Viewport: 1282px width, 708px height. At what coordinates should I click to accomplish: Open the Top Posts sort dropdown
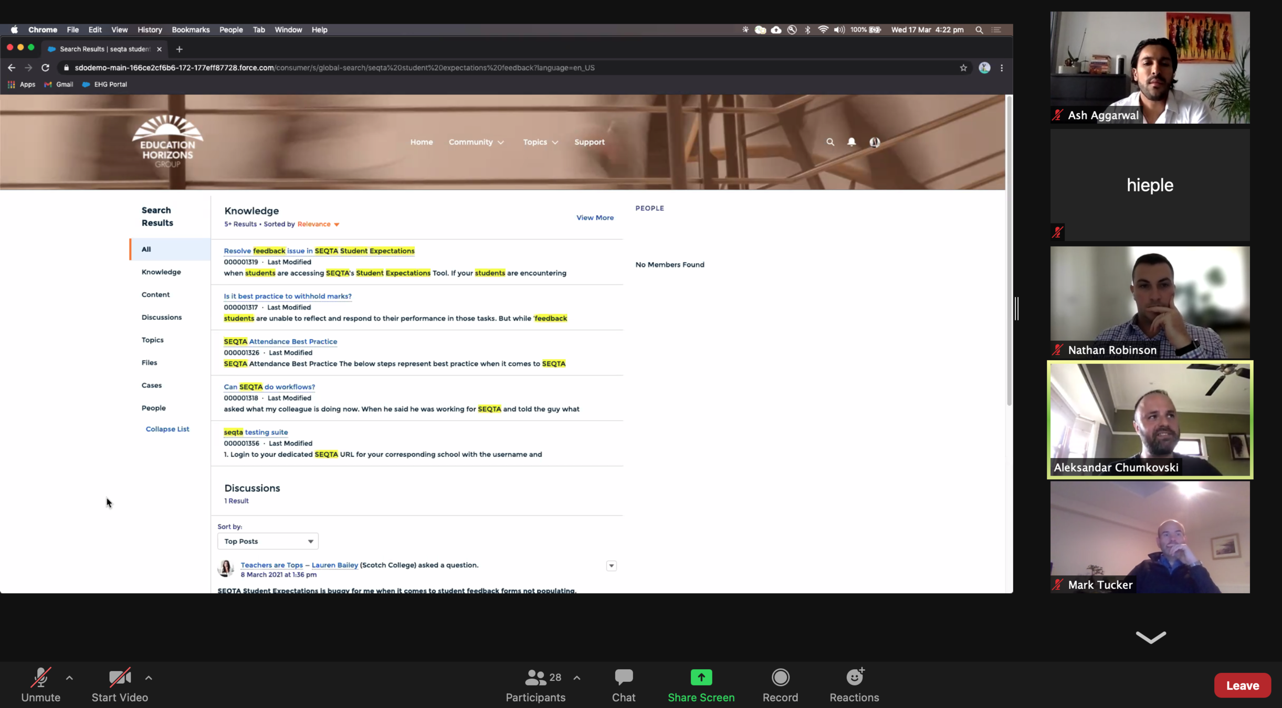click(x=268, y=541)
